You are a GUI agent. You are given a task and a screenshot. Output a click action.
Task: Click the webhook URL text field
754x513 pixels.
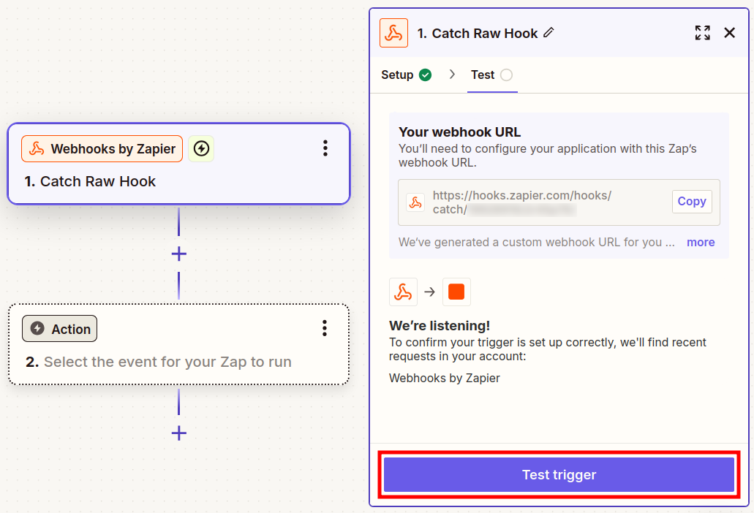point(541,202)
